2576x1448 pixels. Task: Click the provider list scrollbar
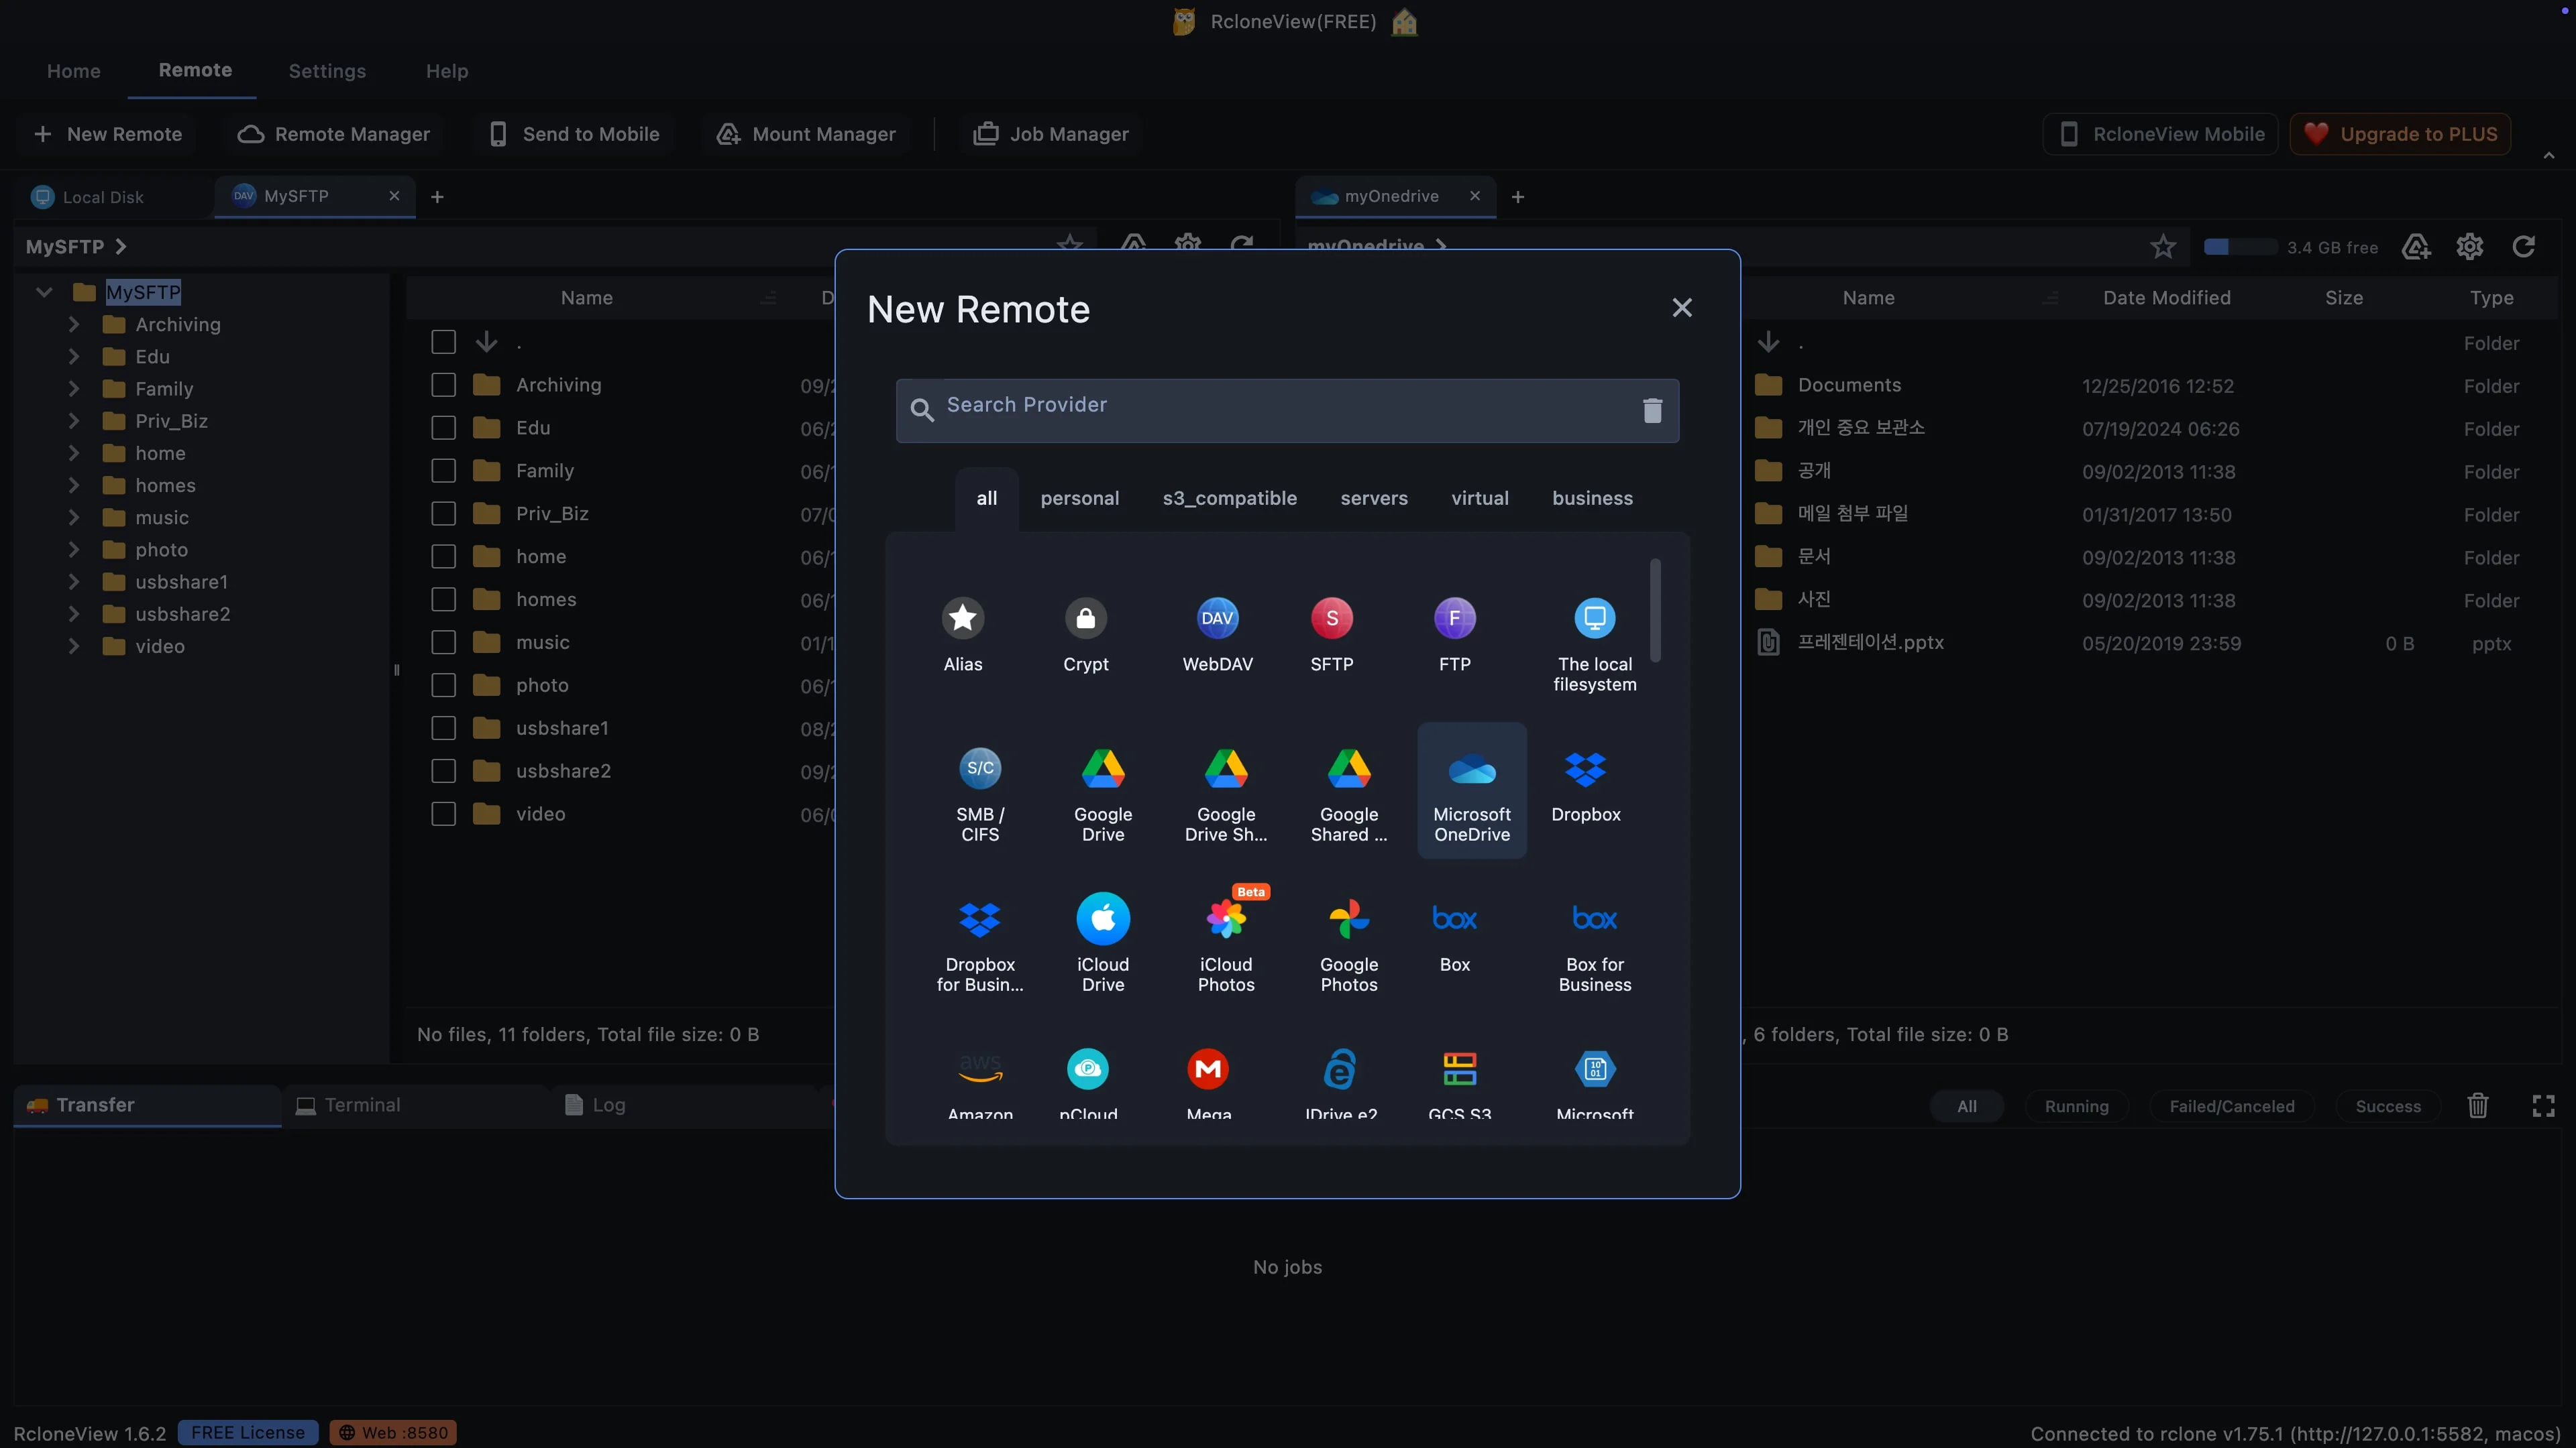1655,609
